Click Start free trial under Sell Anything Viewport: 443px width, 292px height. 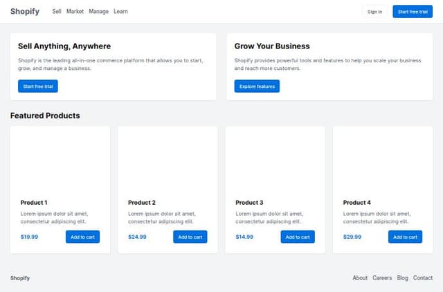click(38, 86)
